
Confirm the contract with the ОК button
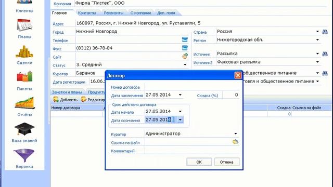point(199,162)
